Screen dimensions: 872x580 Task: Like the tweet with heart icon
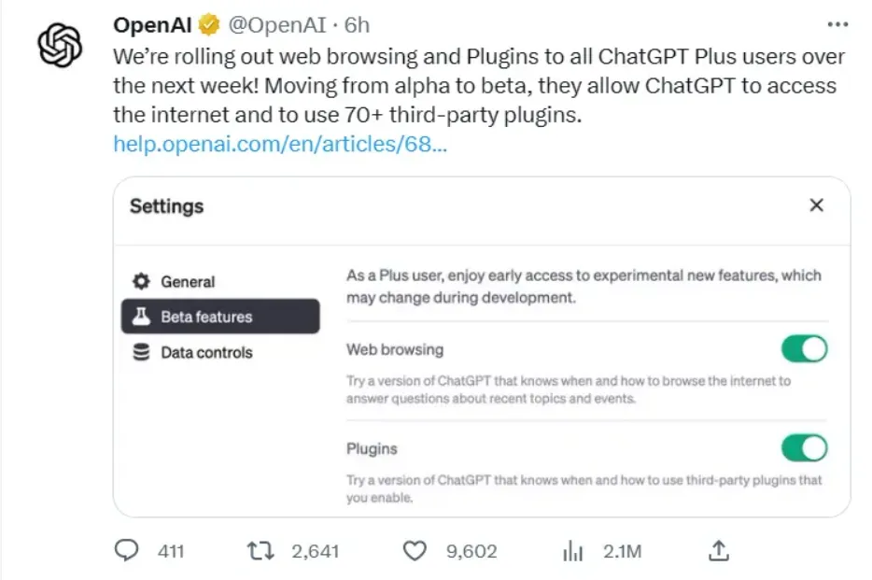[414, 551]
